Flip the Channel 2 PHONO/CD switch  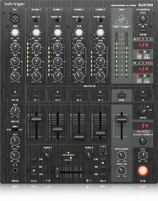(x=58, y=20)
